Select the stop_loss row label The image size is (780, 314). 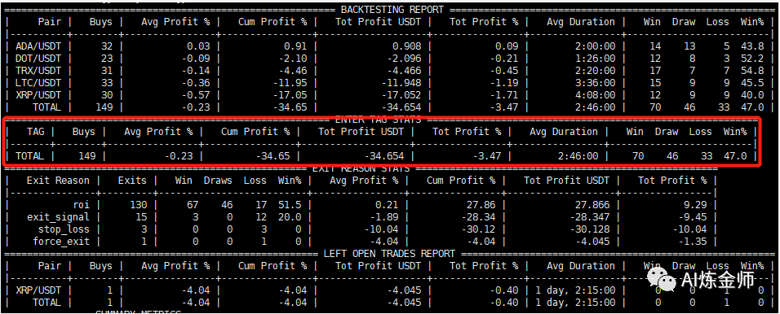click(64, 229)
